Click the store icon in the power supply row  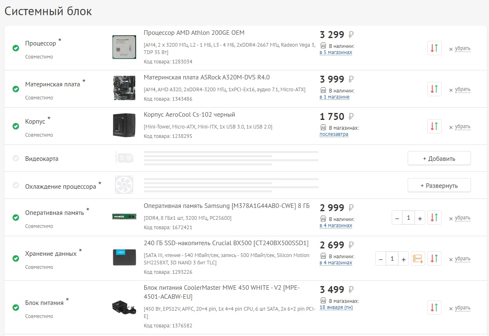323,301
